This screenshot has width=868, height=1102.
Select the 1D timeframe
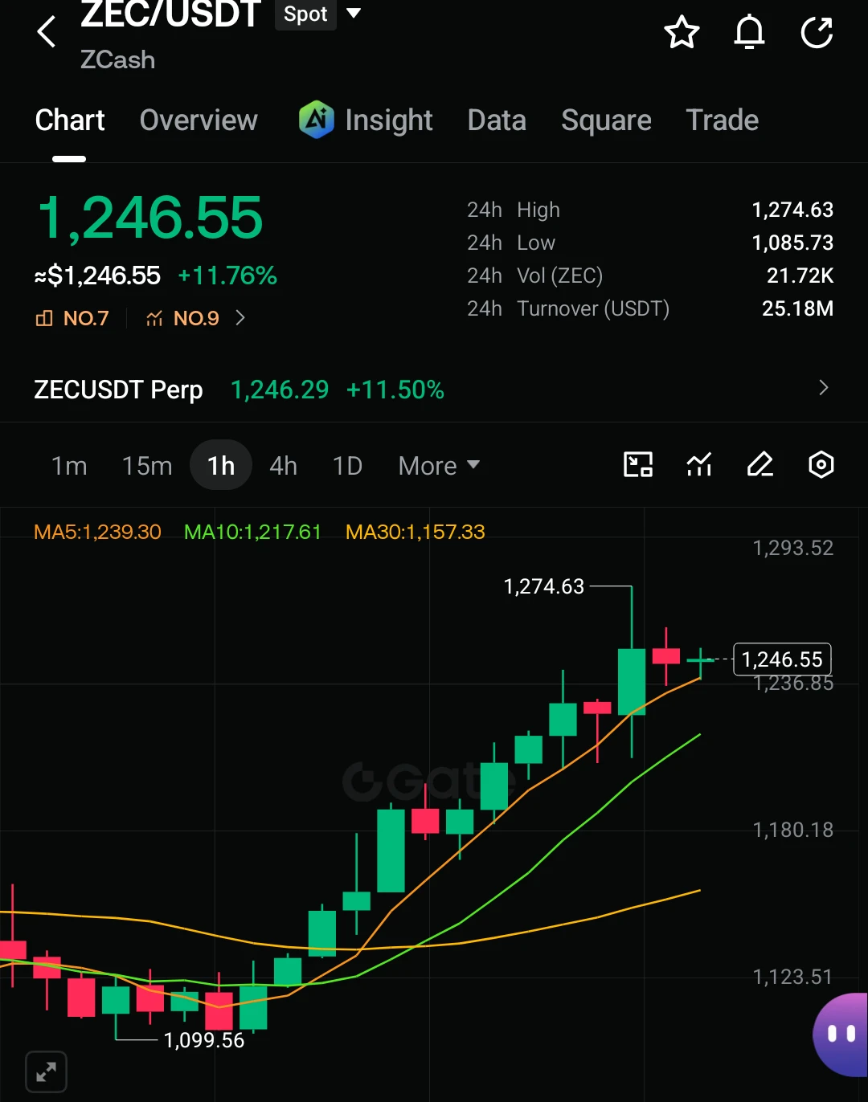pyautogui.click(x=347, y=466)
